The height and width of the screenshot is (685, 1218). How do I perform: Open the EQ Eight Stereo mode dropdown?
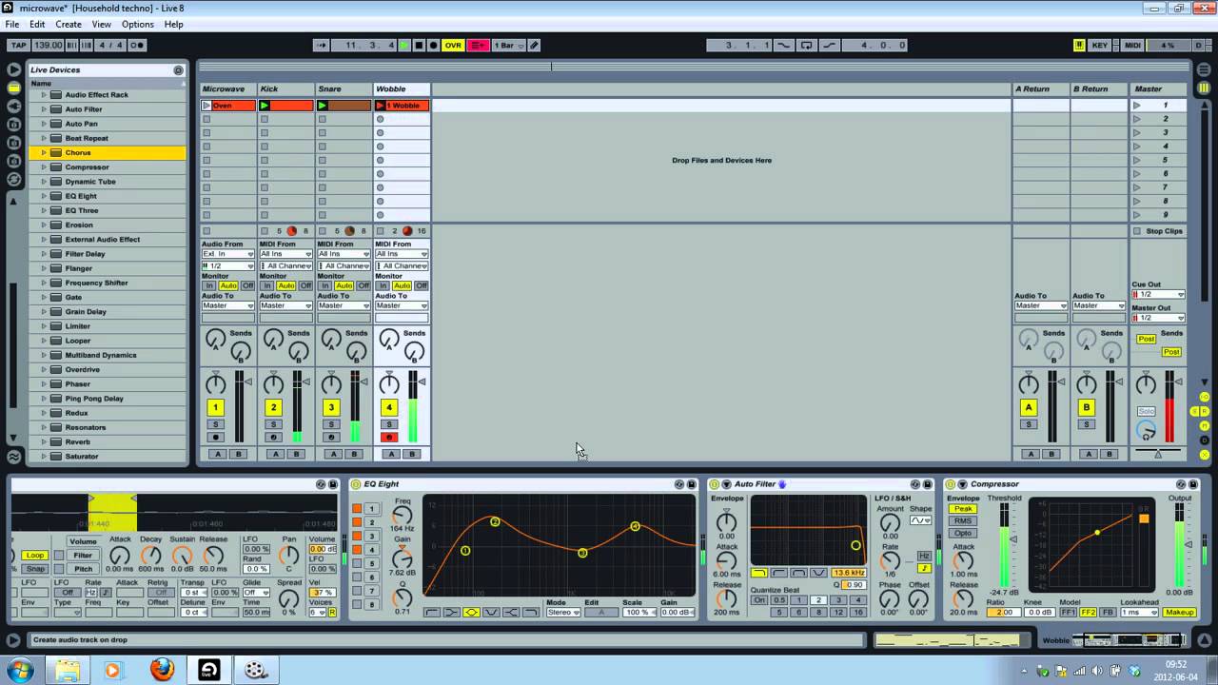click(x=563, y=613)
